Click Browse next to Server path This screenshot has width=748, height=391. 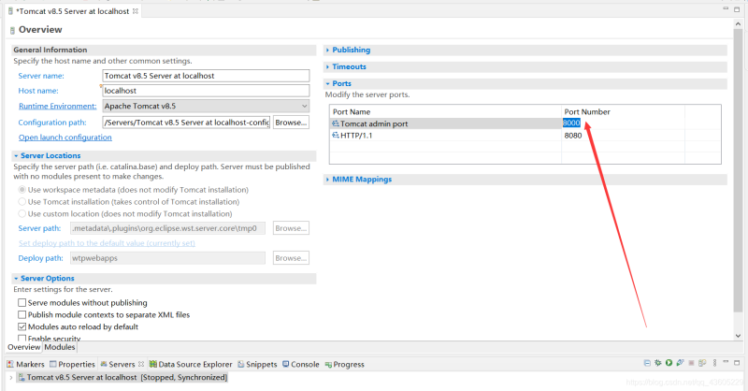coord(291,228)
